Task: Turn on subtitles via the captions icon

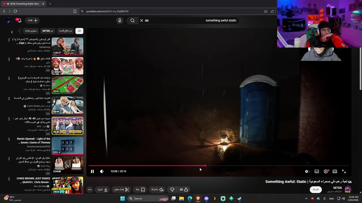Action: pyautogui.click(x=317, y=171)
